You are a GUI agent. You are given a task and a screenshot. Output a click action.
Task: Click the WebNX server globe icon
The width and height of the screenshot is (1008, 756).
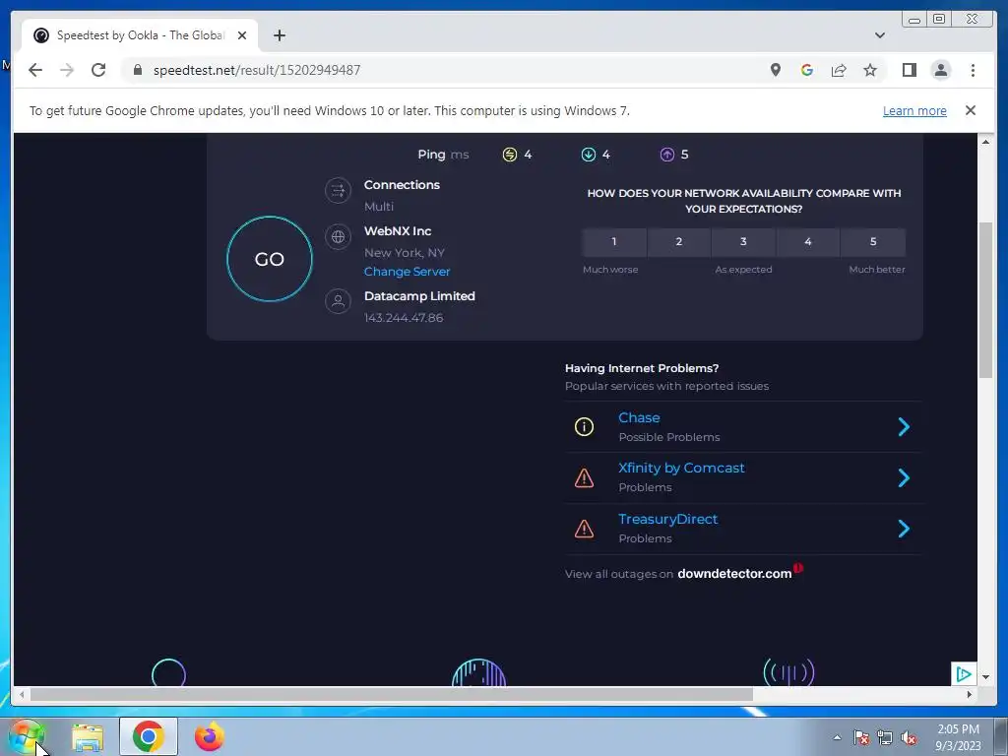pyautogui.click(x=339, y=236)
